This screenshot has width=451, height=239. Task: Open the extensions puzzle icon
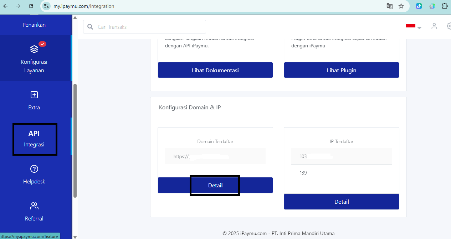(x=445, y=6)
